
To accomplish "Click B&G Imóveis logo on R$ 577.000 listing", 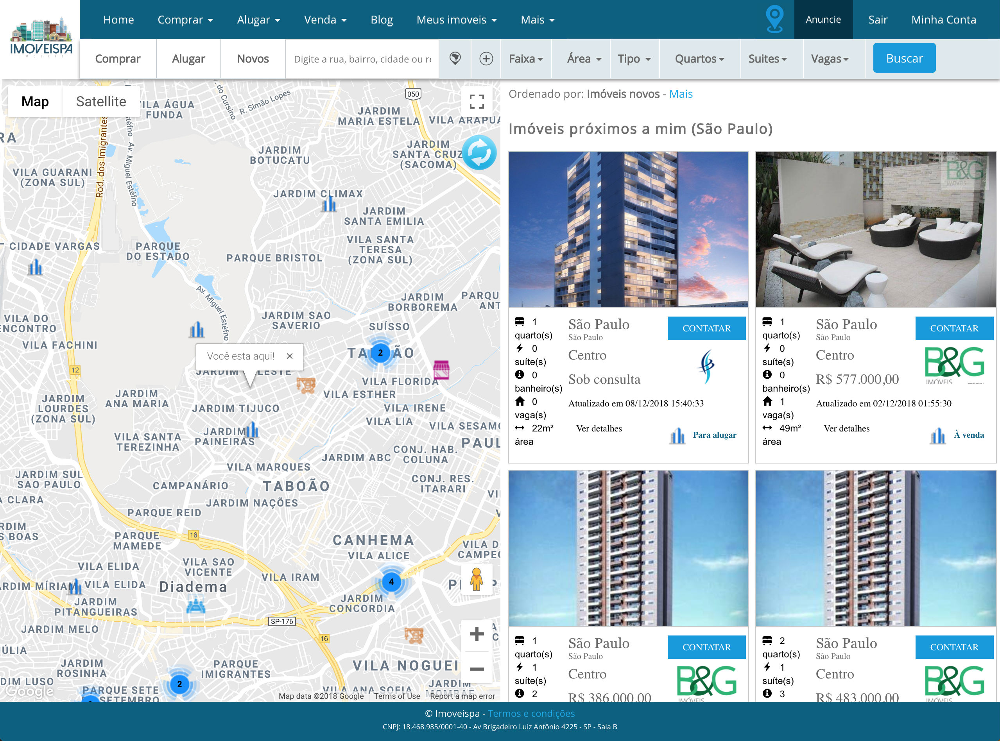I will (954, 365).
